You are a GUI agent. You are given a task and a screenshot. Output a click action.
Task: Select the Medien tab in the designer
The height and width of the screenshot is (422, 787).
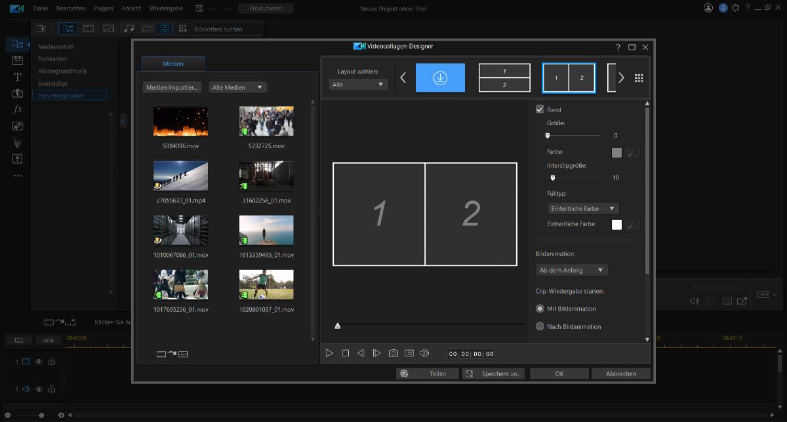click(x=173, y=64)
